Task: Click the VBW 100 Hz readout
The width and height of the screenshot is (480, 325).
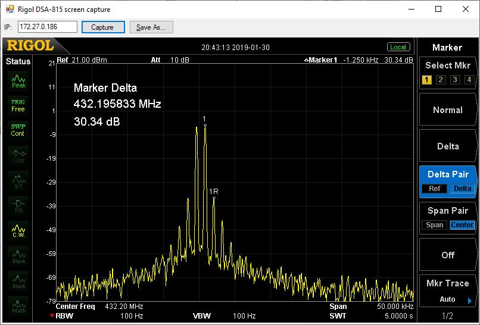Action: [224, 316]
